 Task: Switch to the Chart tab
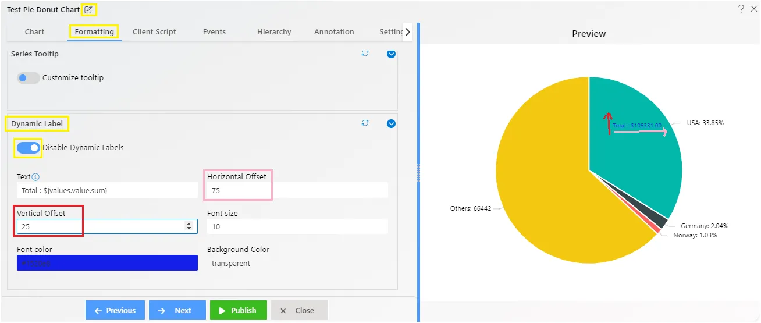pyautogui.click(x=34, y=32)
